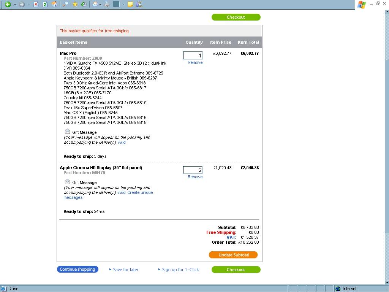Viewport: 389px width, 292px height.
Task: Open the Back button history dropdown
Action: 15,5
